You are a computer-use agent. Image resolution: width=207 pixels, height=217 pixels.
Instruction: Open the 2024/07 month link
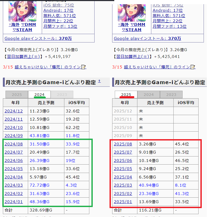pyautogui.click(x=14, y=152)
